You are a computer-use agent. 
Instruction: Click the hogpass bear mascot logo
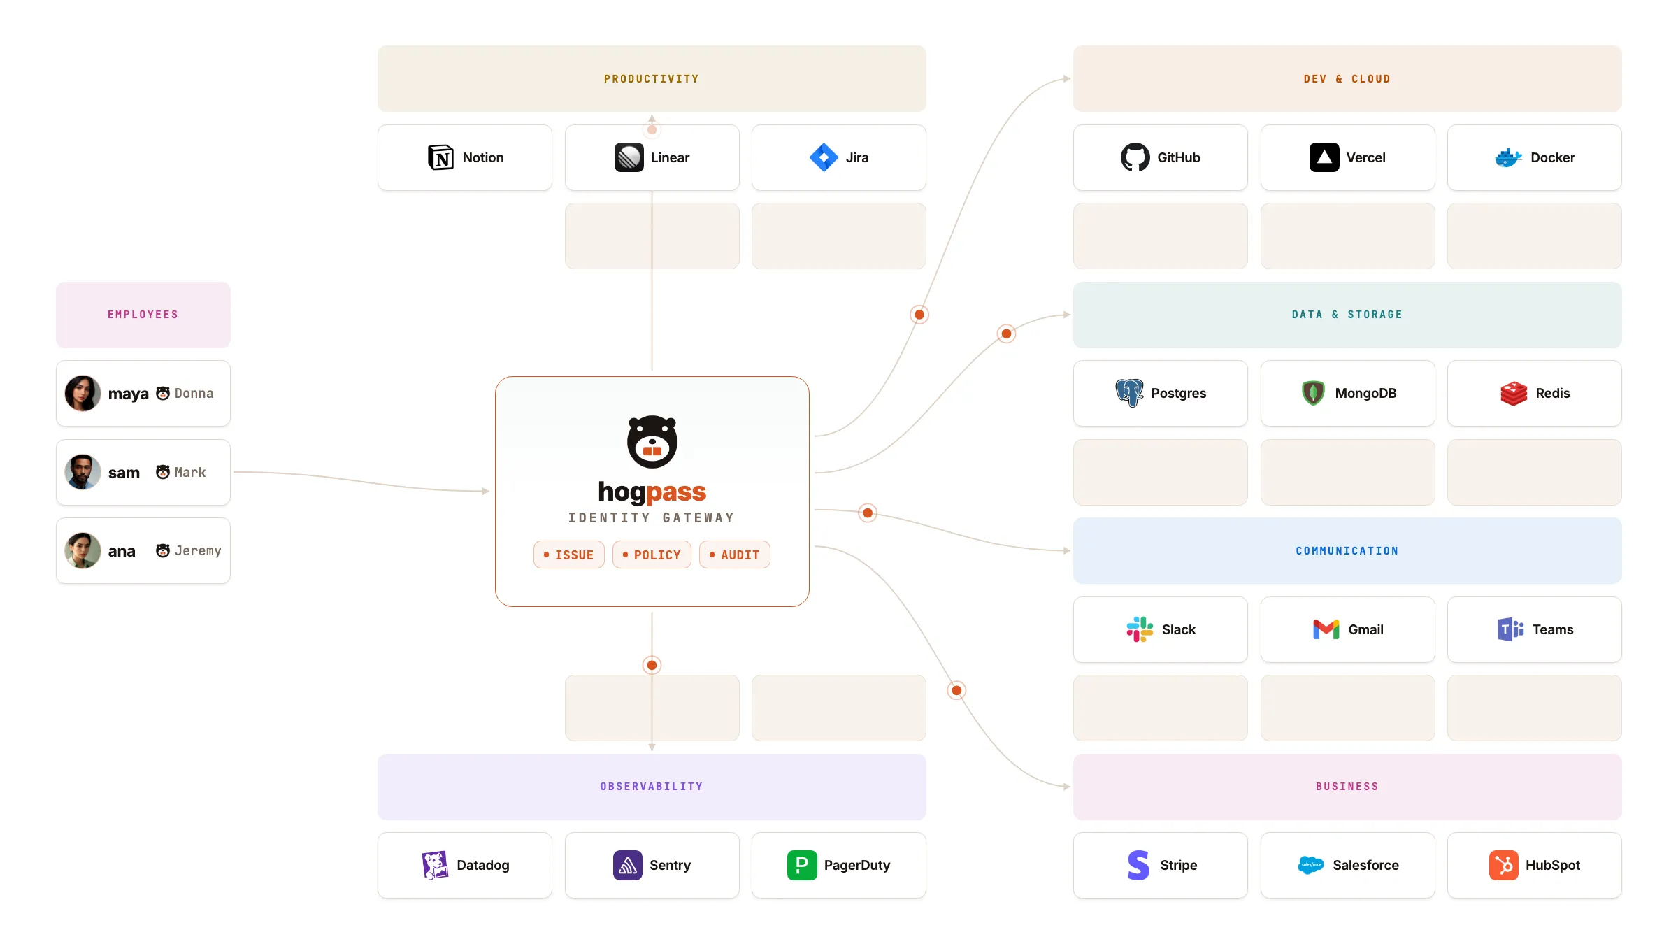(652, 442)
